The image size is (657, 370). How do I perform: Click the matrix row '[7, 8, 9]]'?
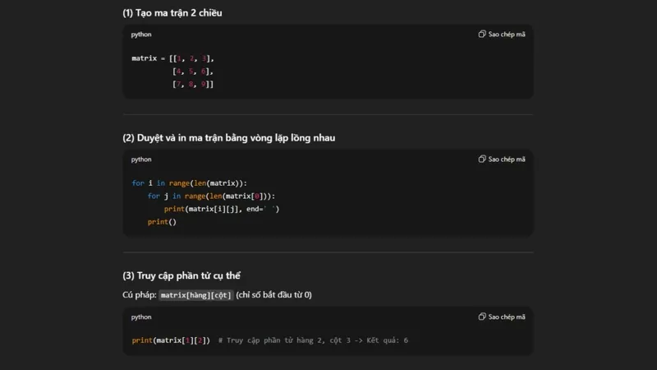193,85
